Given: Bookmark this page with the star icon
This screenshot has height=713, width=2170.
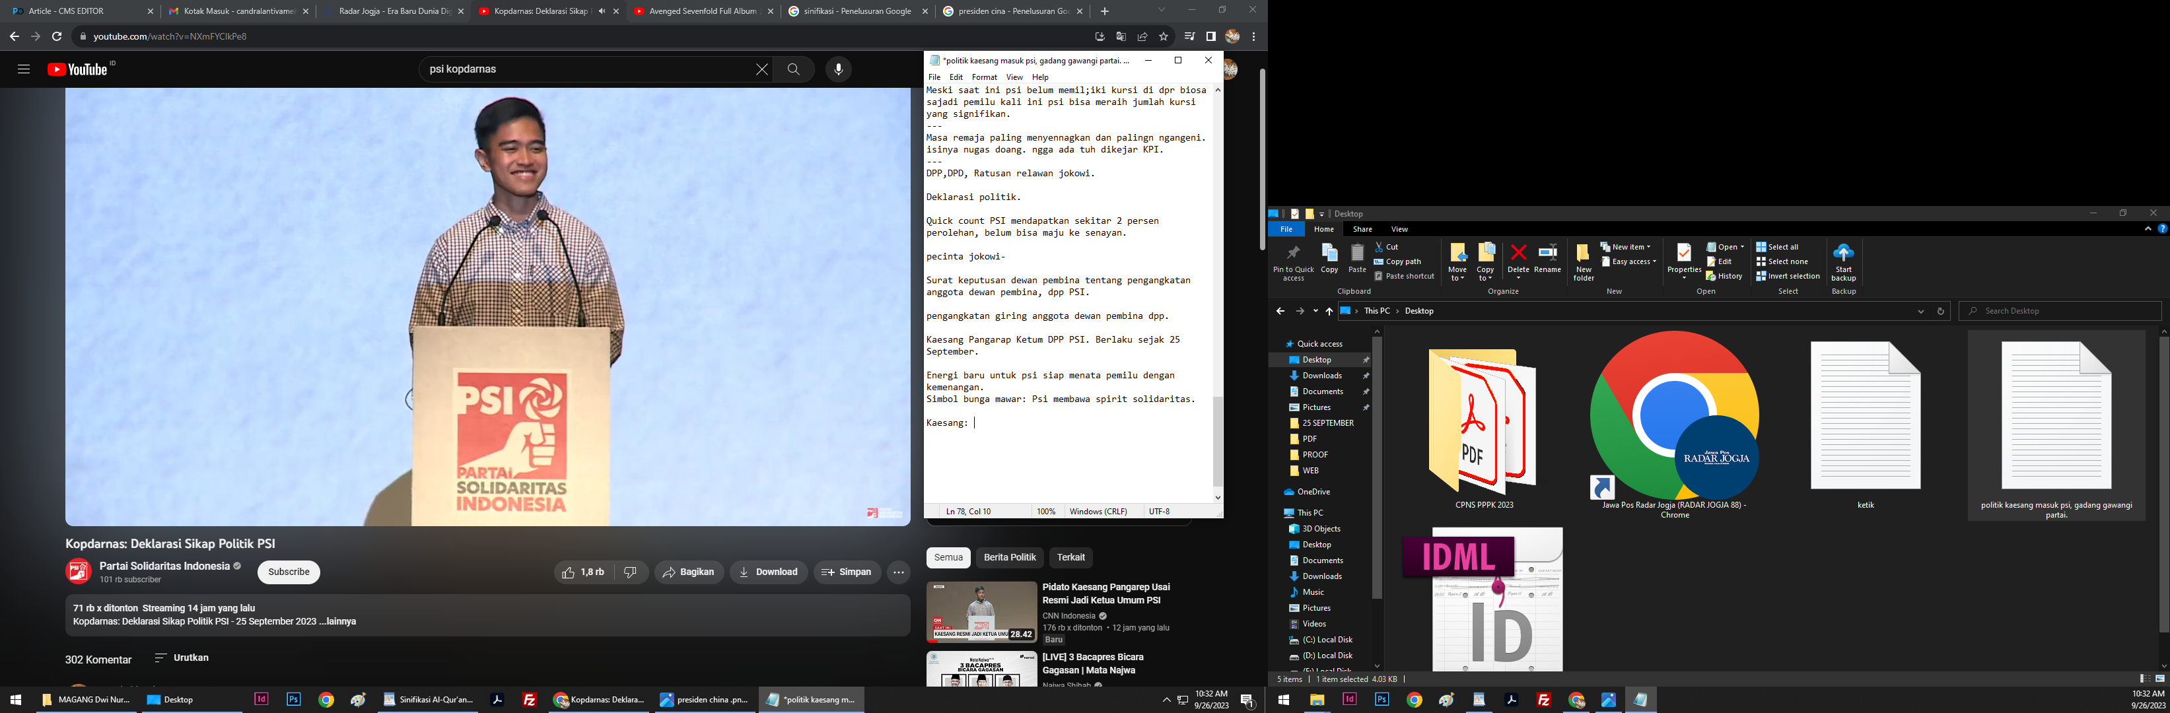Looking at the screenshot, I should tap(1164, 36).
